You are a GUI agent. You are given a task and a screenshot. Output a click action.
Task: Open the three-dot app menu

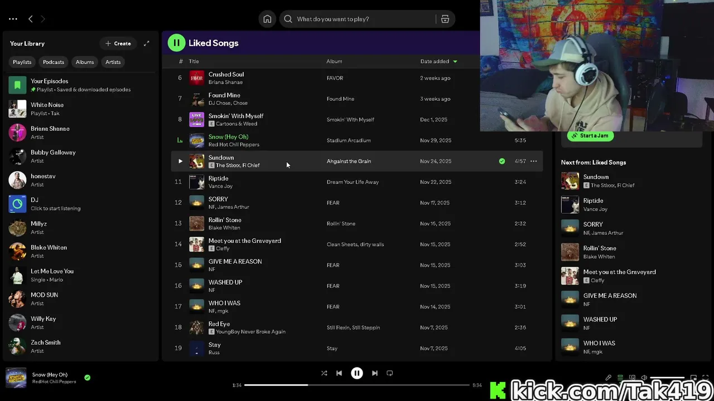13,19
